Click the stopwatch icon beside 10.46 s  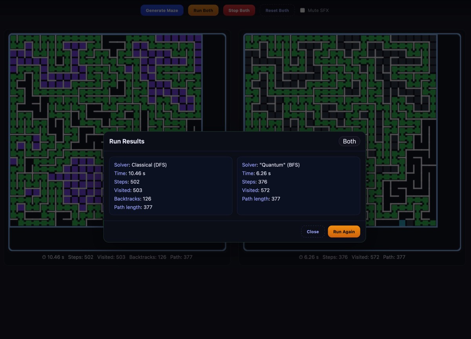pyautogui.click(x=44, y=257)
